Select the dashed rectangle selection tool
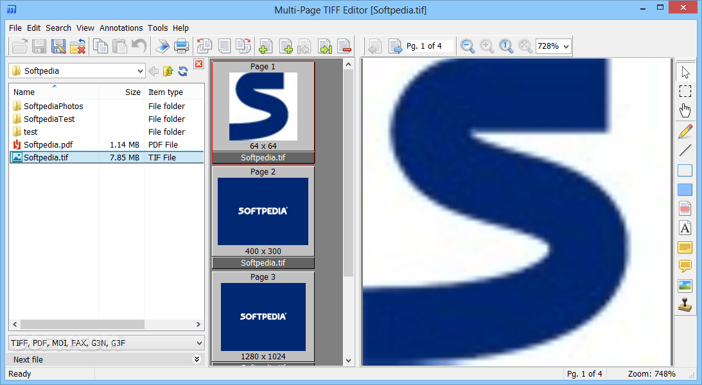702x385 pixels. (685, 91)
